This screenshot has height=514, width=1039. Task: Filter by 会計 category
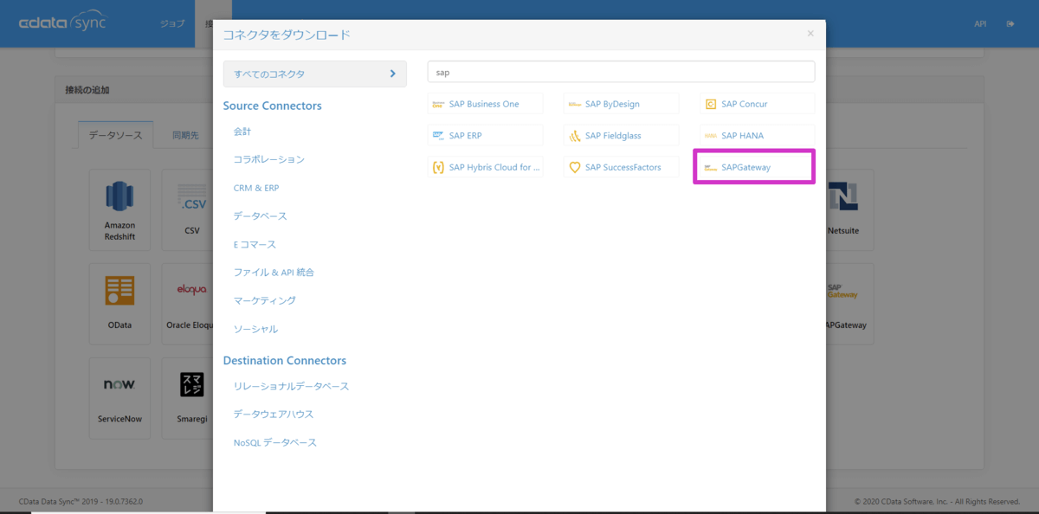tap(242, 132)
